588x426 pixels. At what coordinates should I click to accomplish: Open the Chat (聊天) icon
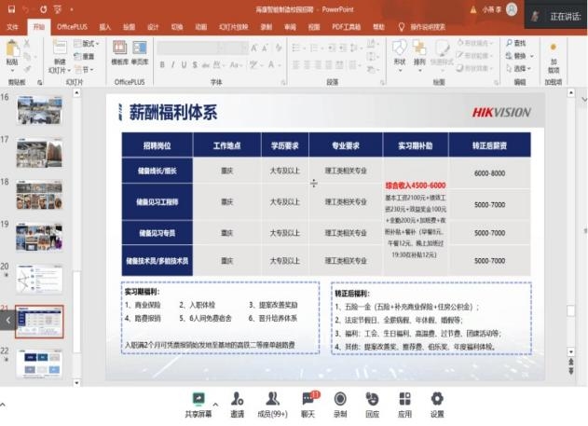pyautogui.click(x=308, y=399)
